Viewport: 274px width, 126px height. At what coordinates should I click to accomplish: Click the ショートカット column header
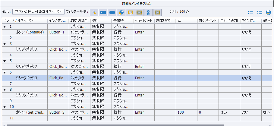coord(144,20)
